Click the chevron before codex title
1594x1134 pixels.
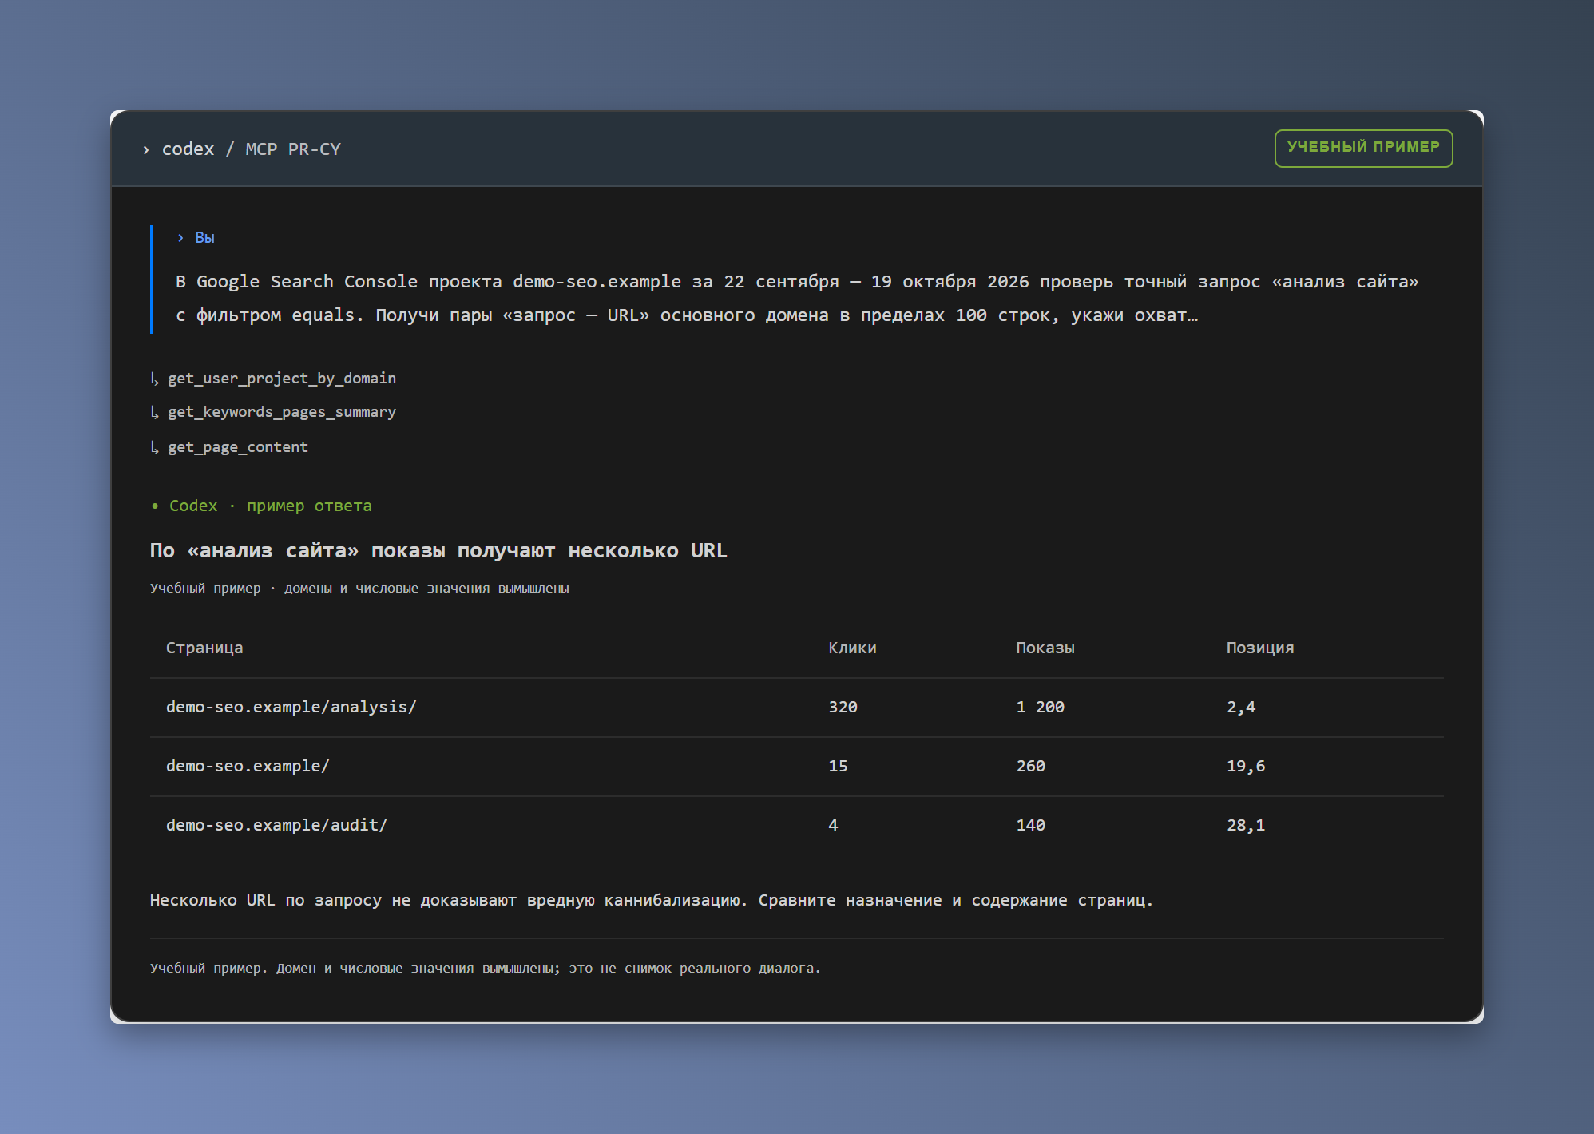[x=146, y=149]
